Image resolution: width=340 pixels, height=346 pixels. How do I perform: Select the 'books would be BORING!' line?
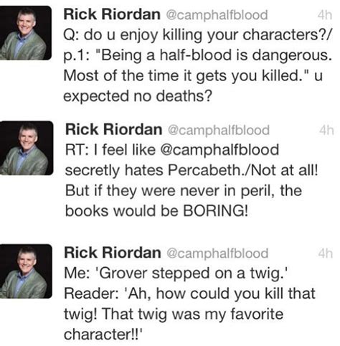tap(156, 211)
